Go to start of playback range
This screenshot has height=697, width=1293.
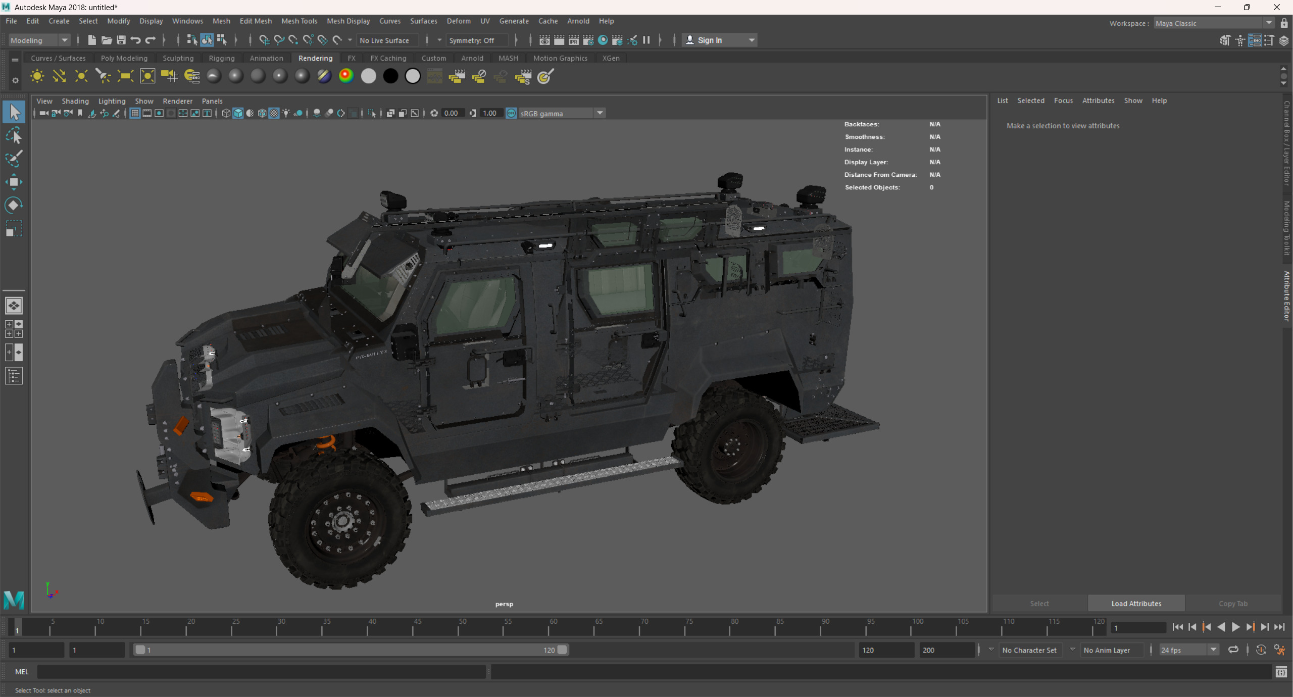coord(1177,627)
